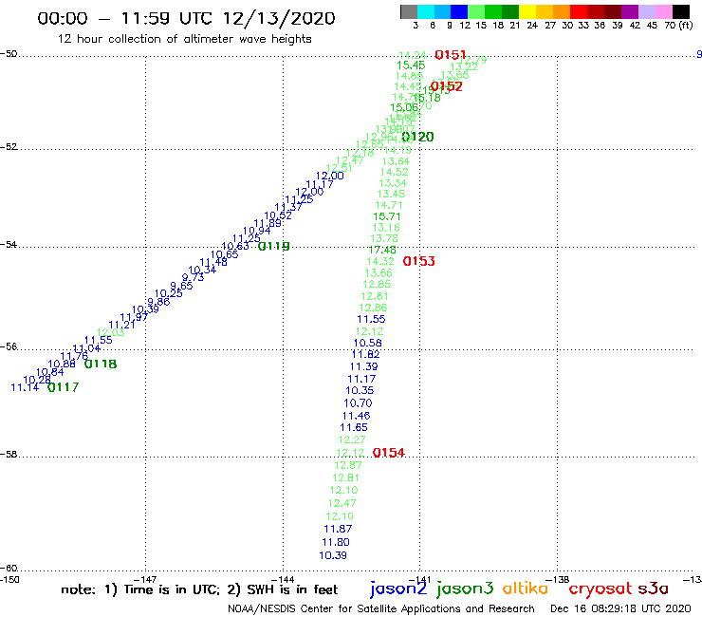This screenshot has height=617, width=702.
Task: Click the jason3 legend label
Action: [465, 589]
